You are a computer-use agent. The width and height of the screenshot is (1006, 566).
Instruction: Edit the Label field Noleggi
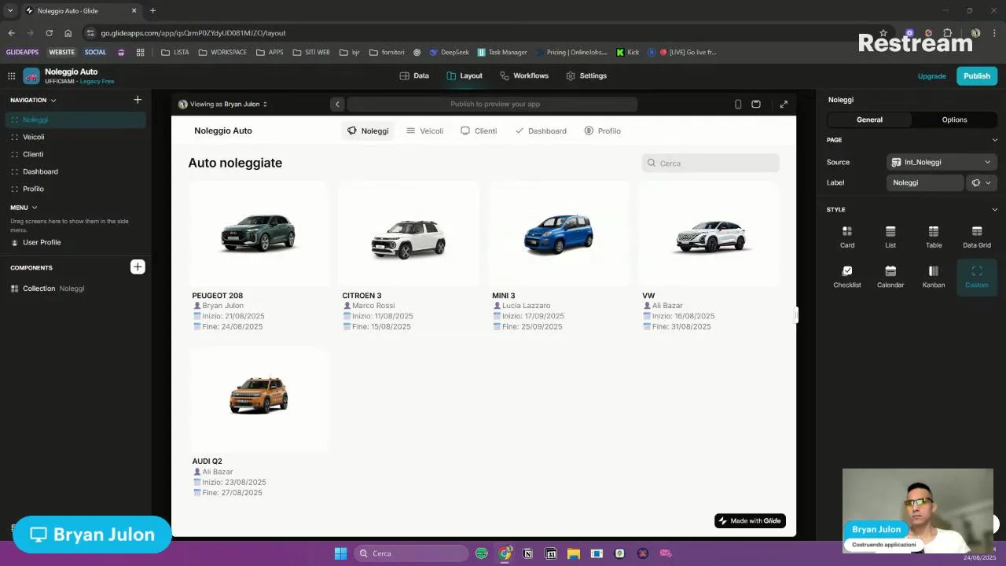pos(925,182)
